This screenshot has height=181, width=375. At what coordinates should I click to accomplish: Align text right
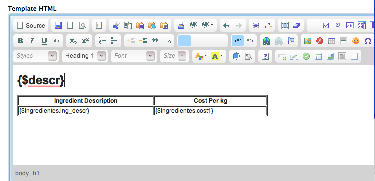point(209,41)
